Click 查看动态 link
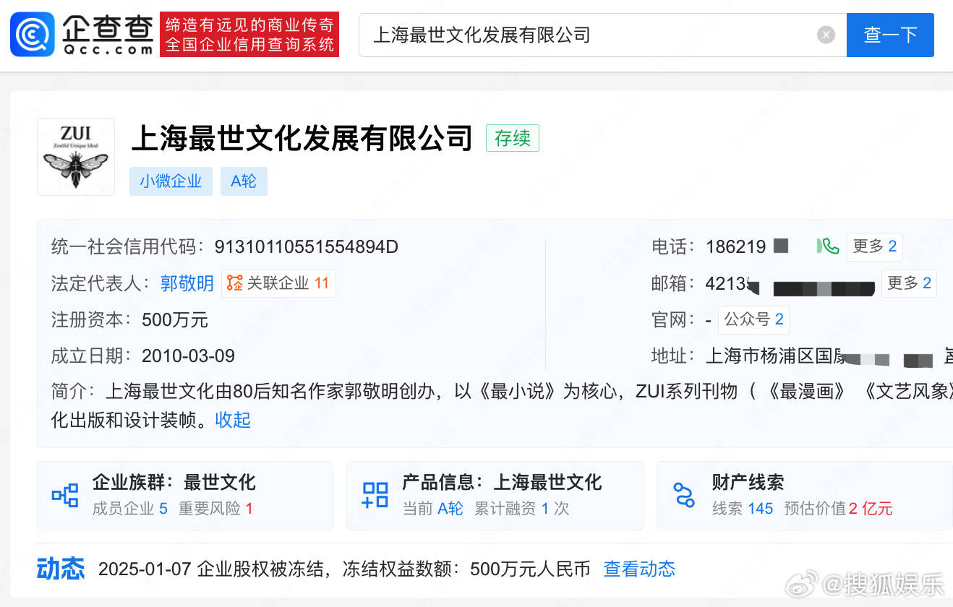Viewport: 953px width, 607px height. pyautogui.click(x=639, y=569)
